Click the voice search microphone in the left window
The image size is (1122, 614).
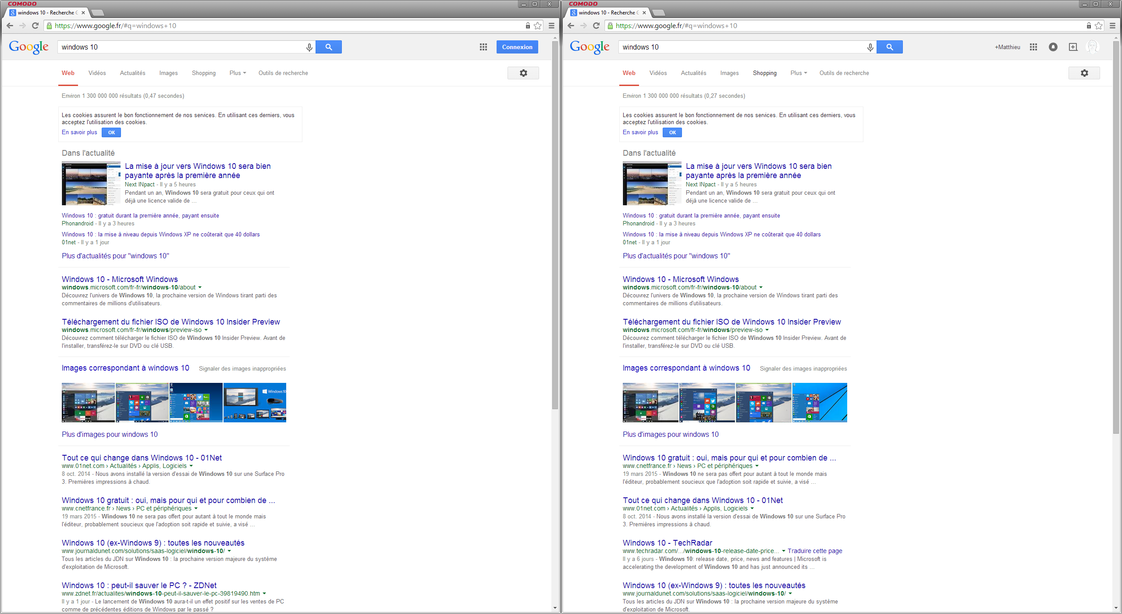click(309, 47)
